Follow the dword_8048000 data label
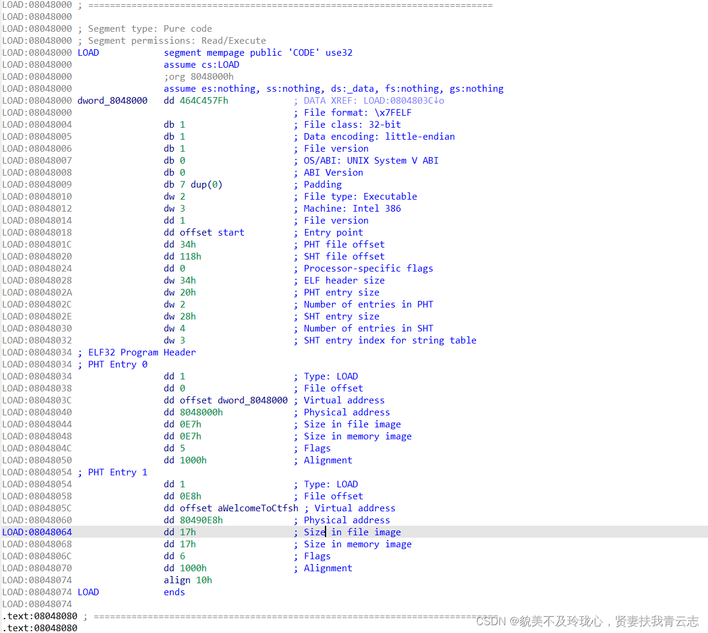The height and width of the screenshot is (633, 708). [x=112, y=100]
